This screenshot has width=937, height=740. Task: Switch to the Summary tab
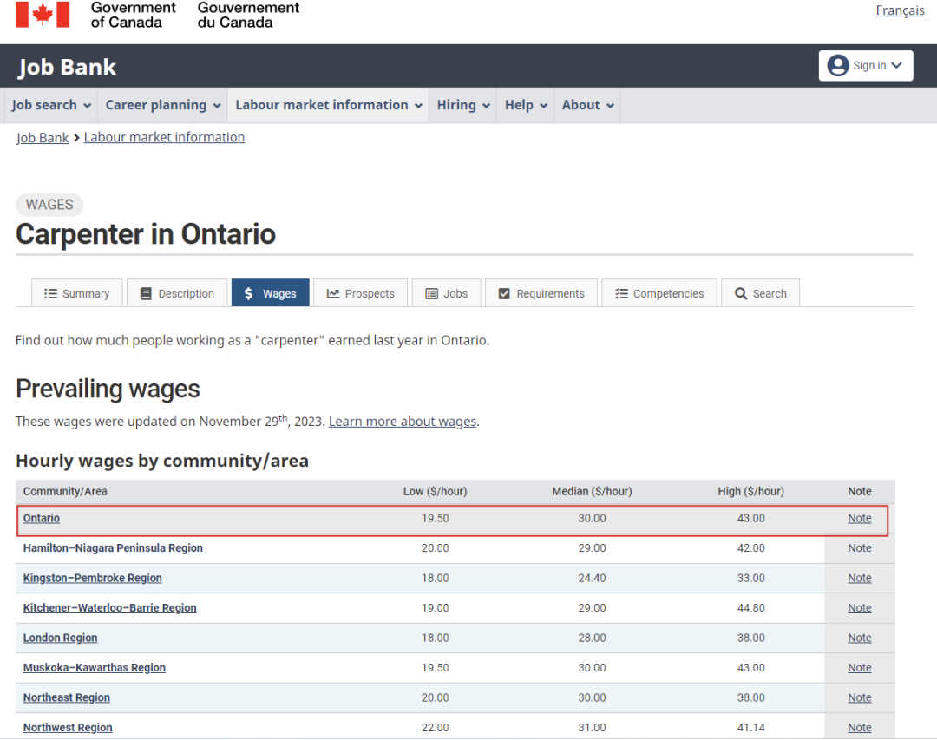(x=77, y=293)
